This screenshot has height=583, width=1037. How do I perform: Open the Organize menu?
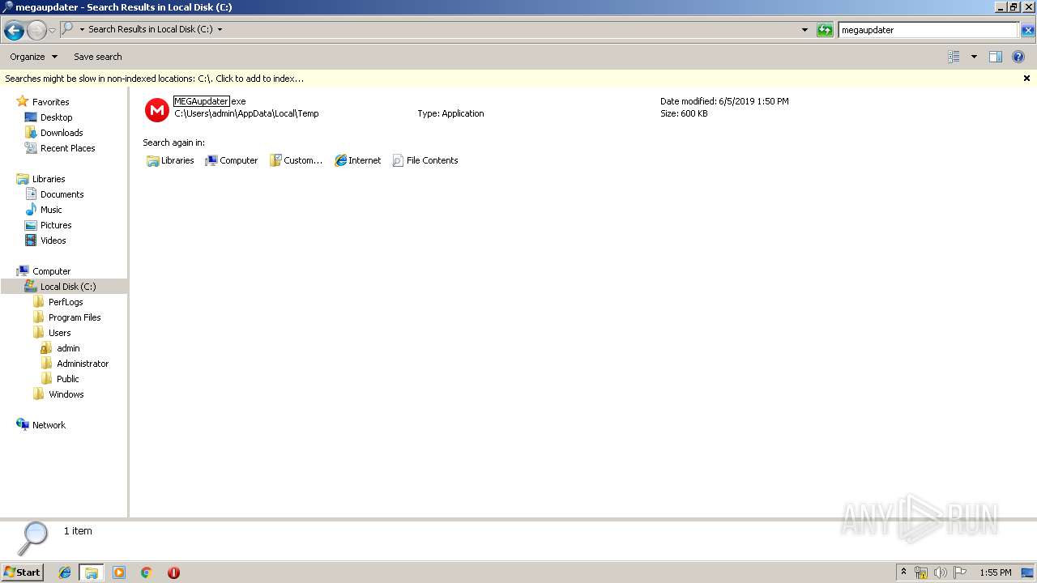pyautogui.click(x=33, y=57)
